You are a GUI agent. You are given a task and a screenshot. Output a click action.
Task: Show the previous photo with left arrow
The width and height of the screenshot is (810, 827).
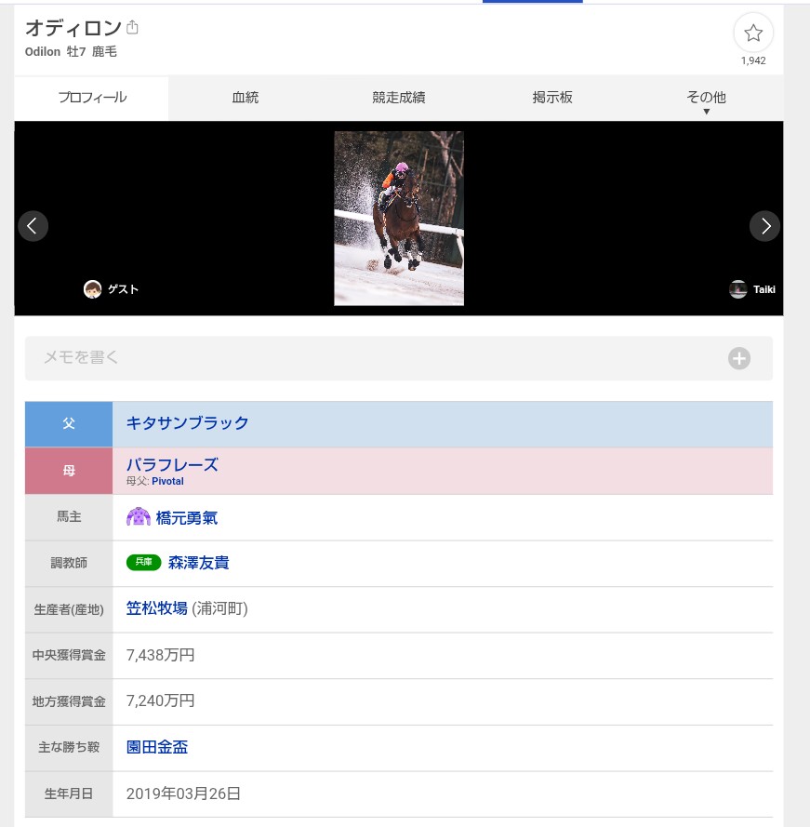[33, 225]
